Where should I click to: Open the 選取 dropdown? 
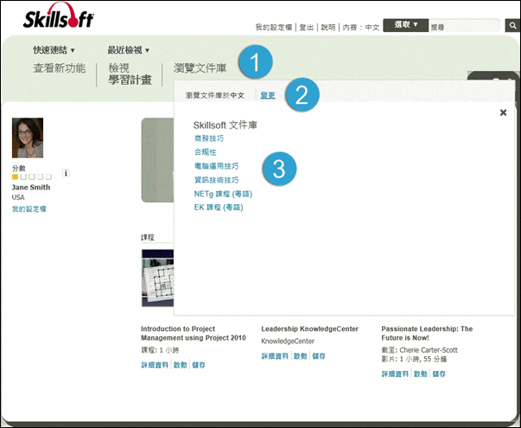406,25
